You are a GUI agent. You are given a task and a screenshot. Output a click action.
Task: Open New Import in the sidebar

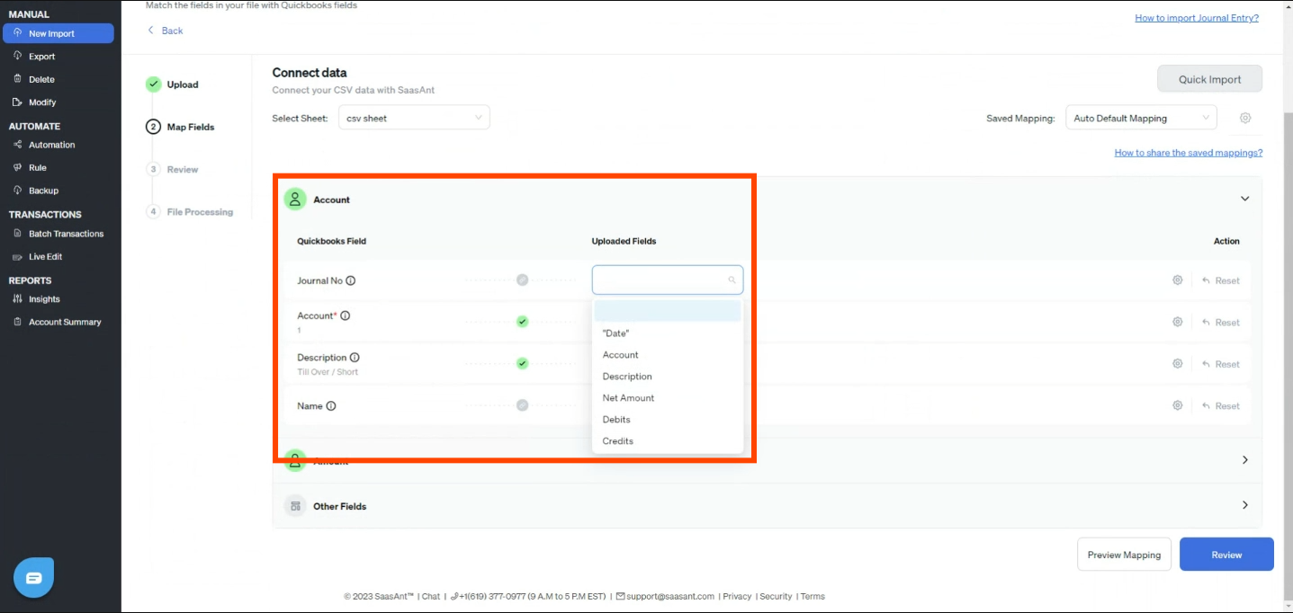click(x=58, y=33)
